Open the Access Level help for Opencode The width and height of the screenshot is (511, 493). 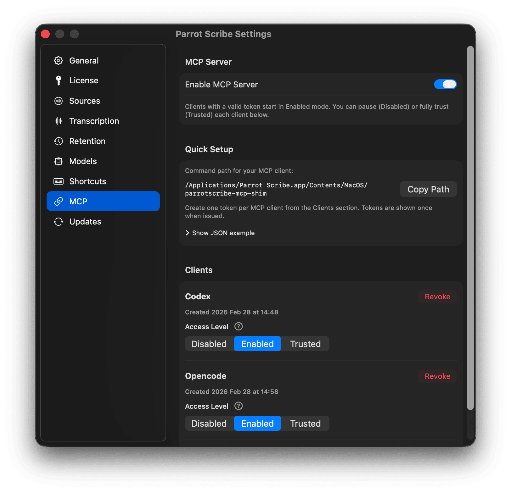[x=238, y=406]
